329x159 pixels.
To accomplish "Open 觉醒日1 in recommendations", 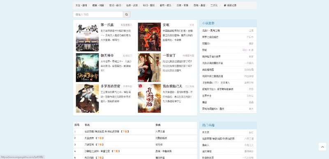I will tap(206, 44).
